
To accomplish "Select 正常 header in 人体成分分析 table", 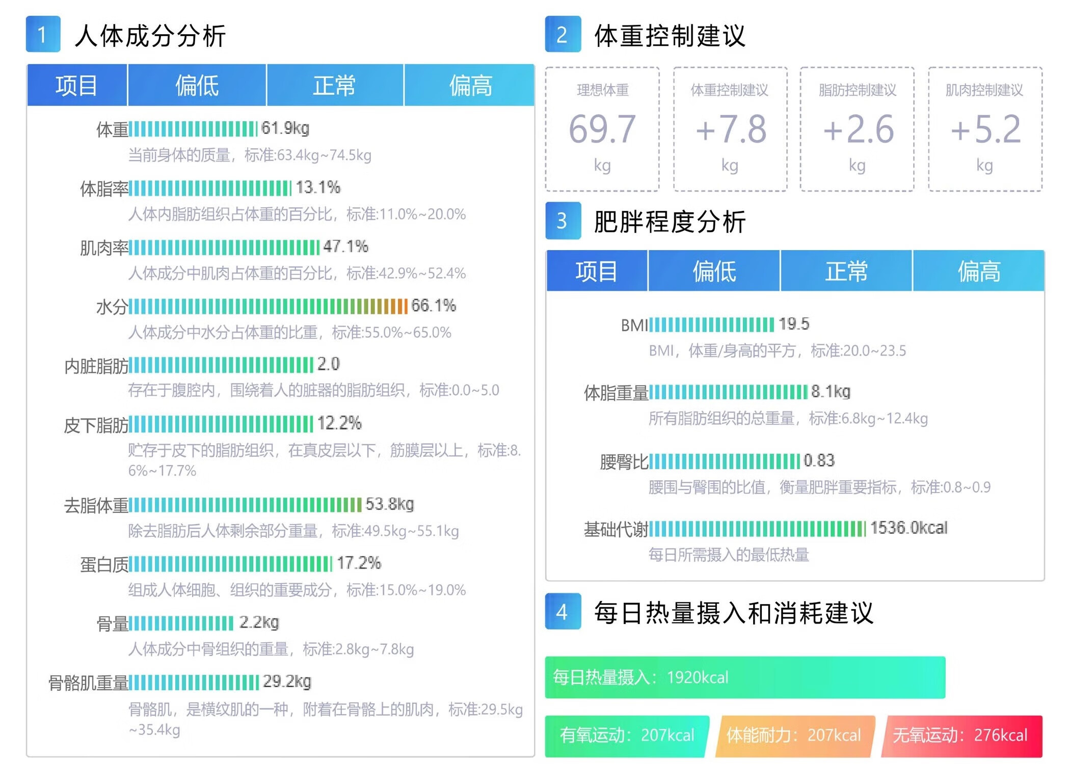I will [x=334, y=85].
